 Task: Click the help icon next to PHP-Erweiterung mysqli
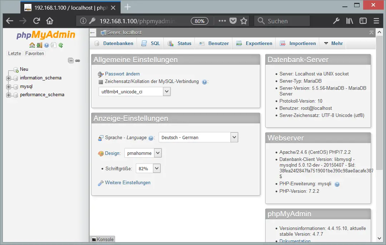(x=337, y=184)
